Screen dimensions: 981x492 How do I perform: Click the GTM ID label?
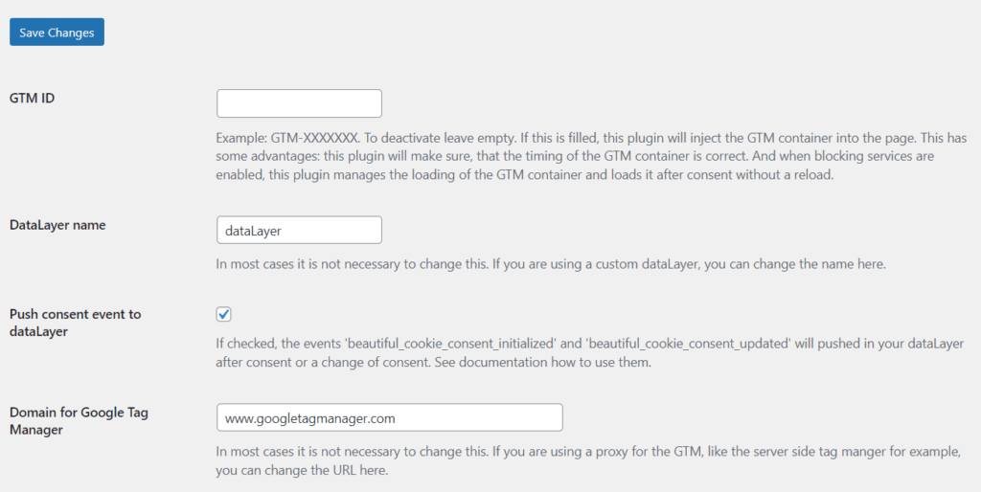click(32, 98)
